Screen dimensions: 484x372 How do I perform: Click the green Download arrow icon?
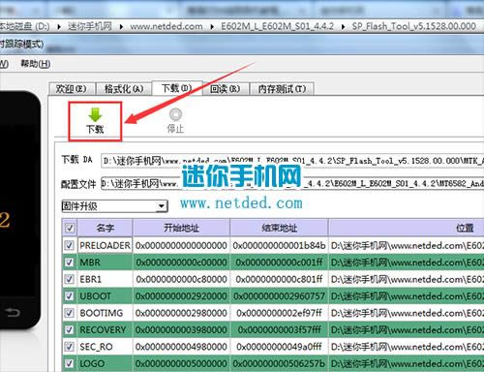(95, 115)
